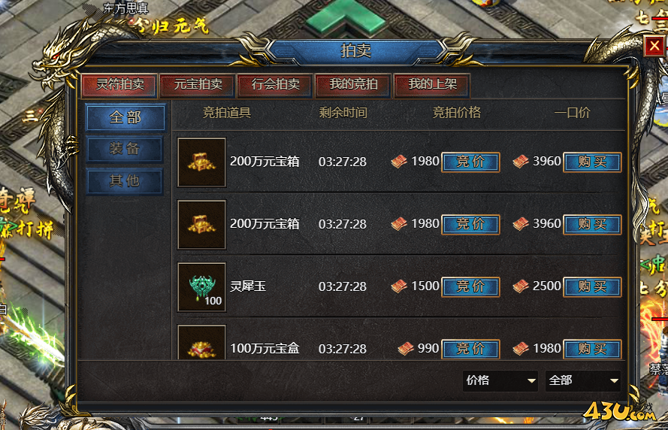Viewport: 668px width, 430px height.
Task: Switch to 元宝拍卖 tab
Action: [x=198, y=85]
